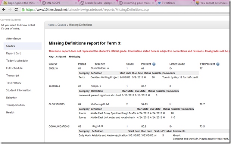Close the Rage Against the Minivan tab
The width and height of the screenshot is (231, 144).
pyautogui.click(x=38, y=3)
